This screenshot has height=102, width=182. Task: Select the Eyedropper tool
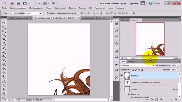tap(4, 43)
